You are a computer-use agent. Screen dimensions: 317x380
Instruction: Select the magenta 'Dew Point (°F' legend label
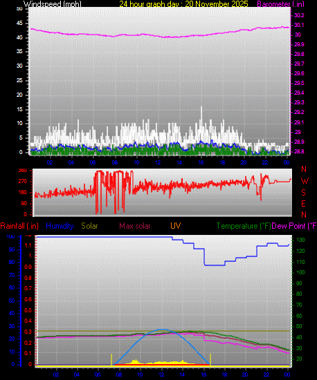(294, 226)
